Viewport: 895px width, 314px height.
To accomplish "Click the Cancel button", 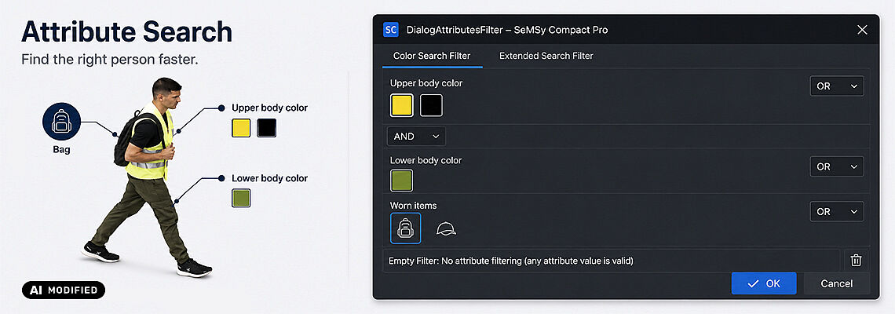I will [x=837, y=283].
